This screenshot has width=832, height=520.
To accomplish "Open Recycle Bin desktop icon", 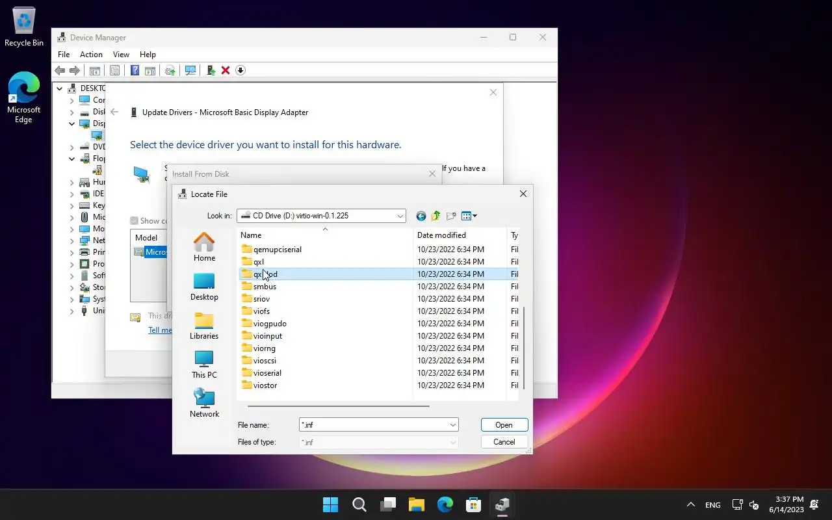I will point(24,27).
